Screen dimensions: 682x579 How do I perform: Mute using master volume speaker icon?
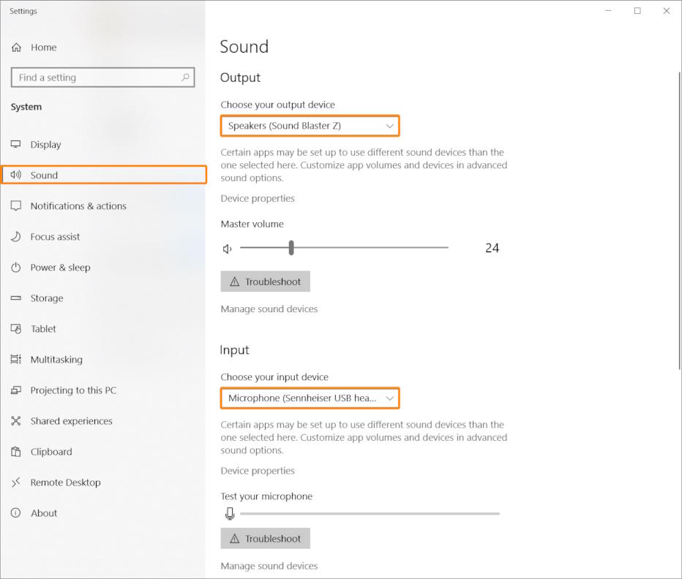[x=228, y=249]
